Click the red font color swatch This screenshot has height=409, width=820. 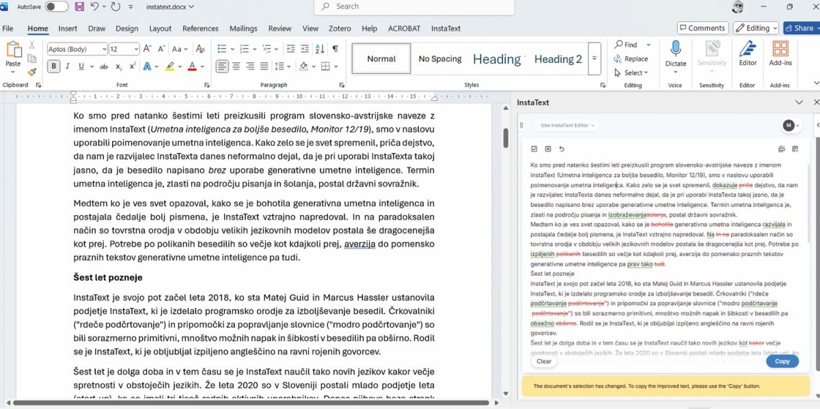[x=192, y=66]
